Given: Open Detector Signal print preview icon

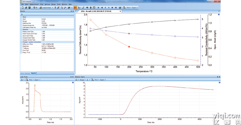Looking at the screenshot, I should click(x=92, y=80).
